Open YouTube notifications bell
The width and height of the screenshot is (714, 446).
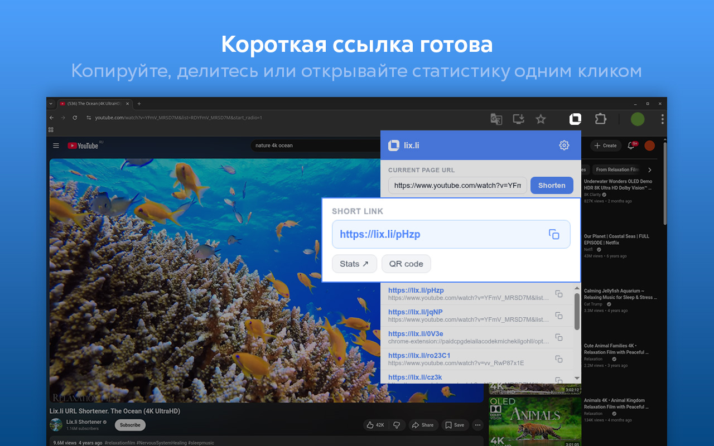pos(631,146)
